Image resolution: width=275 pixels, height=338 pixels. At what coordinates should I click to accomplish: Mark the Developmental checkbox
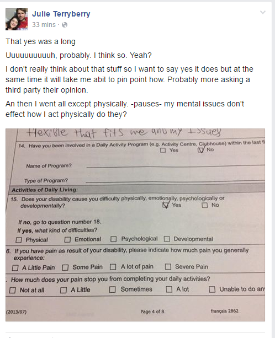(x=167, y=239)
